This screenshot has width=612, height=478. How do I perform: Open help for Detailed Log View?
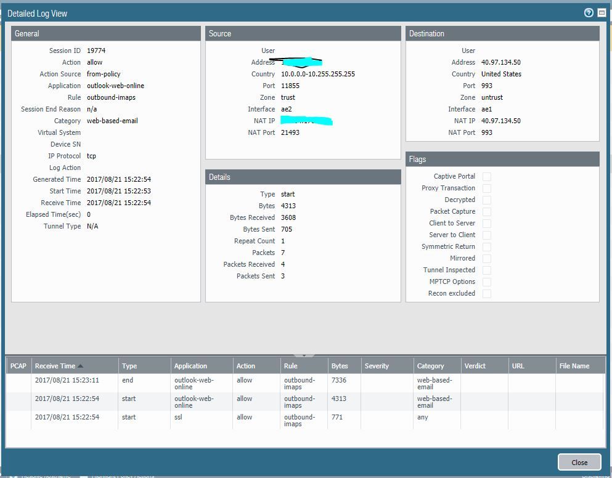point(589,13)
